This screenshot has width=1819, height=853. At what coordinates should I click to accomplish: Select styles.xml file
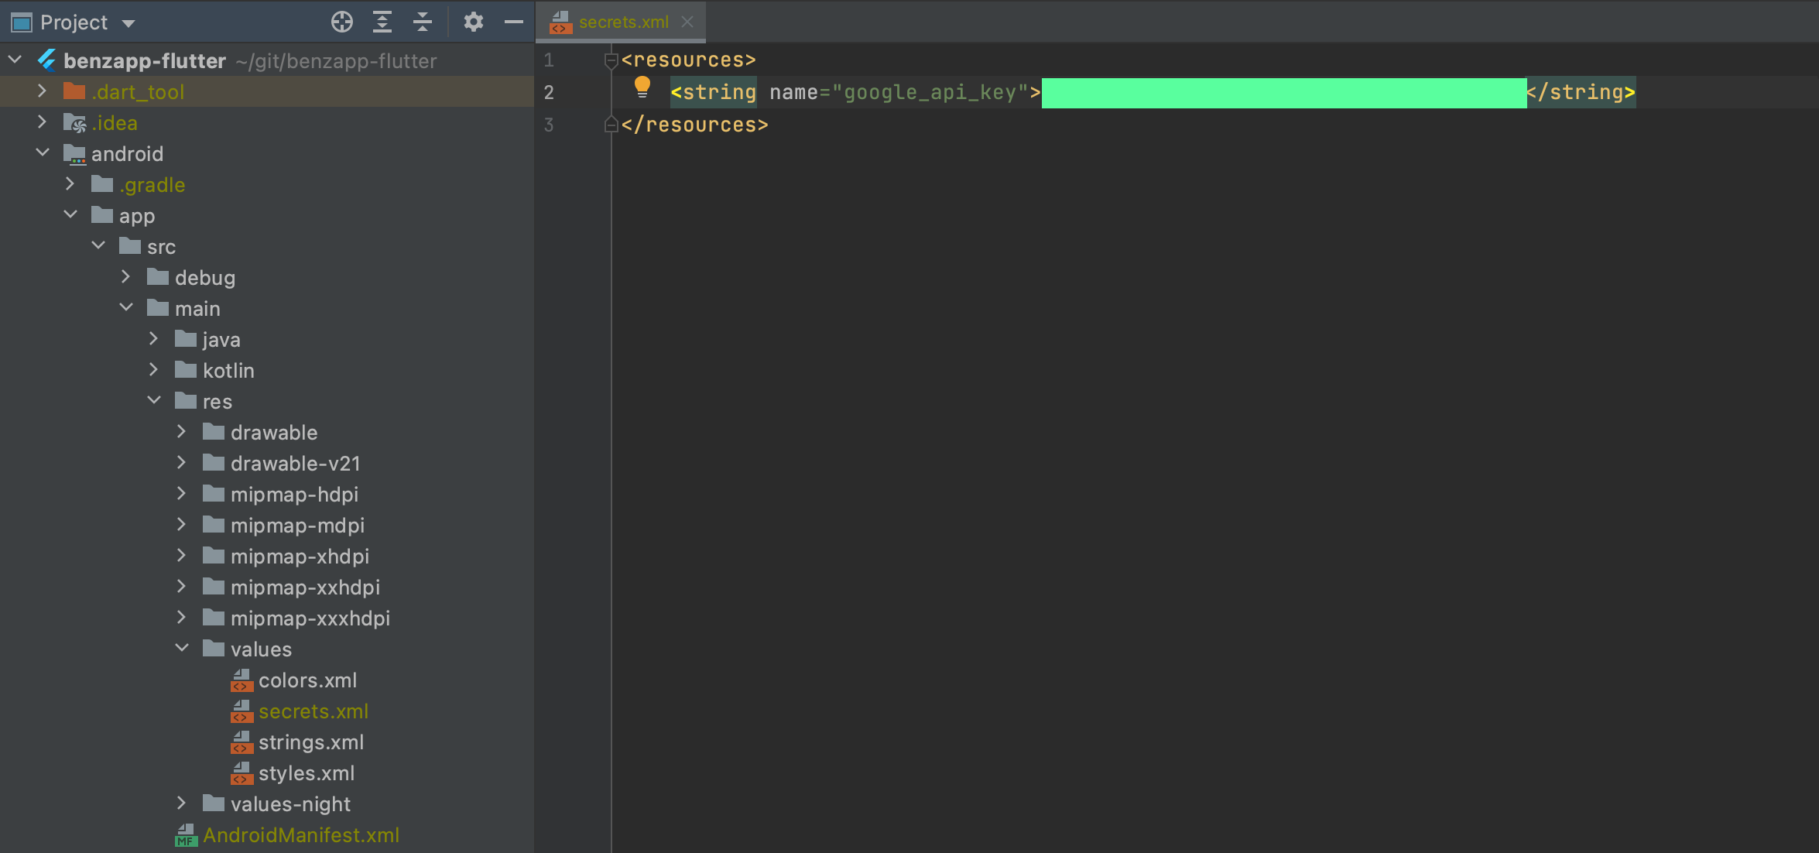(306, 773)
